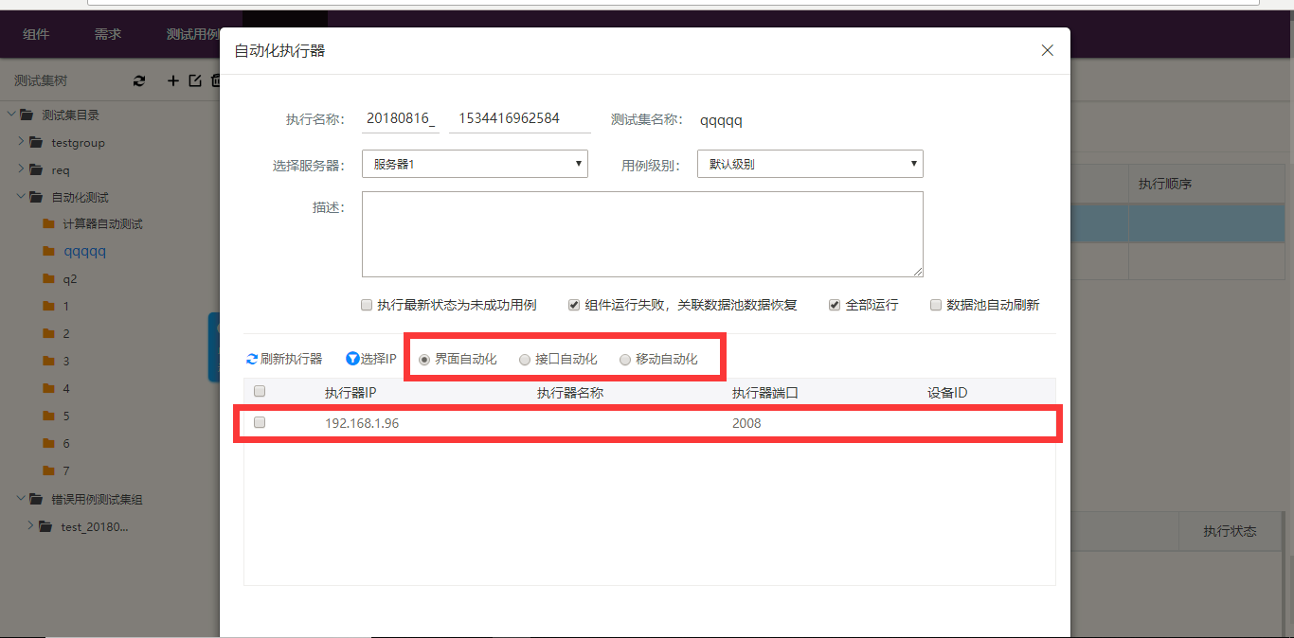Click the 执行器IP column header
This screenshot has height=638, width=1294.
[351, 392]
